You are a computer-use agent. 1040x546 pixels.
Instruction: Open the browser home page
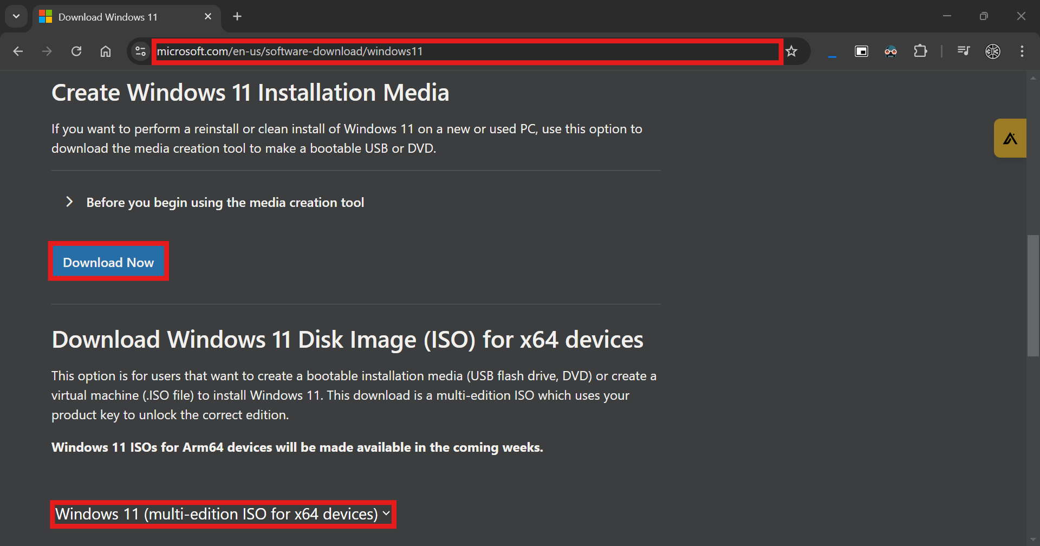(x=106, y=51)
